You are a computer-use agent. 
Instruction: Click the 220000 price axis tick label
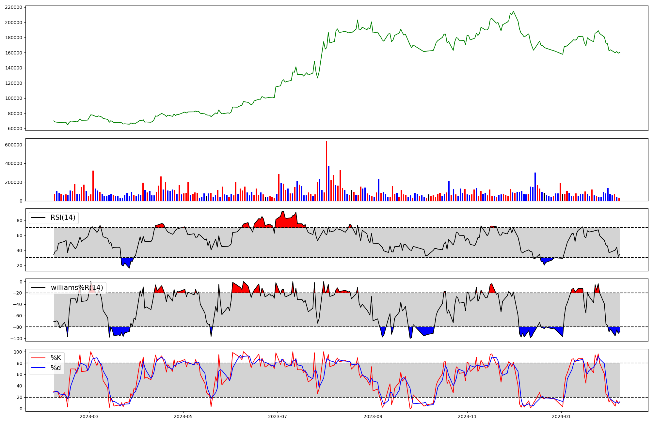pos(14,7)
